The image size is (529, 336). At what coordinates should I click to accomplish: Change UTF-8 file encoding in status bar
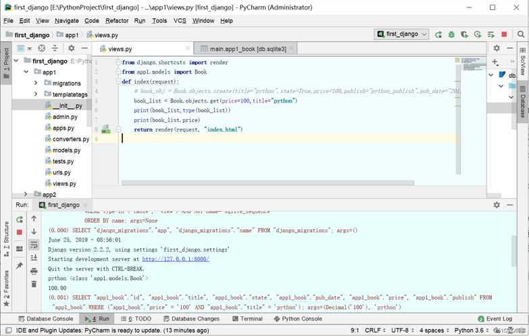[x=402, y=331]
